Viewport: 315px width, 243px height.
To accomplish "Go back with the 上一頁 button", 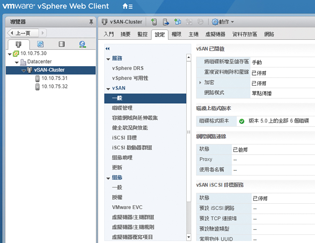I will click(x=23, y=33).
